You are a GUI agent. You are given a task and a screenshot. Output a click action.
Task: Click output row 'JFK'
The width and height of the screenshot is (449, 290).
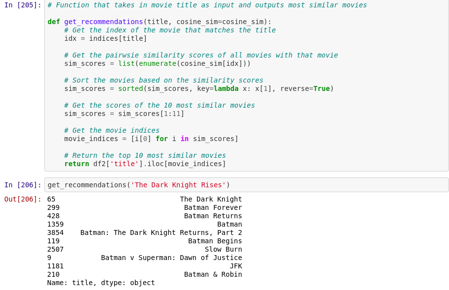tap(145, 266)
